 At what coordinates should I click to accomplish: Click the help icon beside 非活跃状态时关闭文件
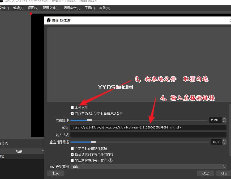[x=110, y=160]
